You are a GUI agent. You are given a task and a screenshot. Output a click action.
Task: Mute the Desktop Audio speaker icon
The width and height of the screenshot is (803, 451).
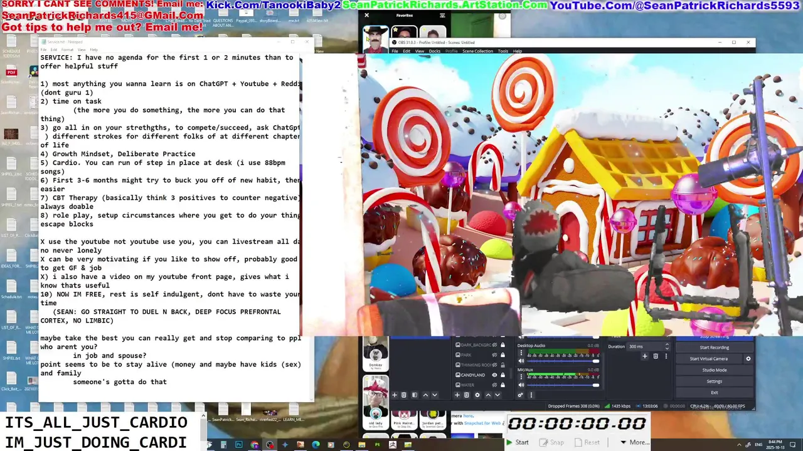[521, 361]
